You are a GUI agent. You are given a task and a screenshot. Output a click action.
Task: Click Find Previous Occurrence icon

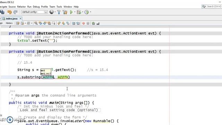point(40,23)
